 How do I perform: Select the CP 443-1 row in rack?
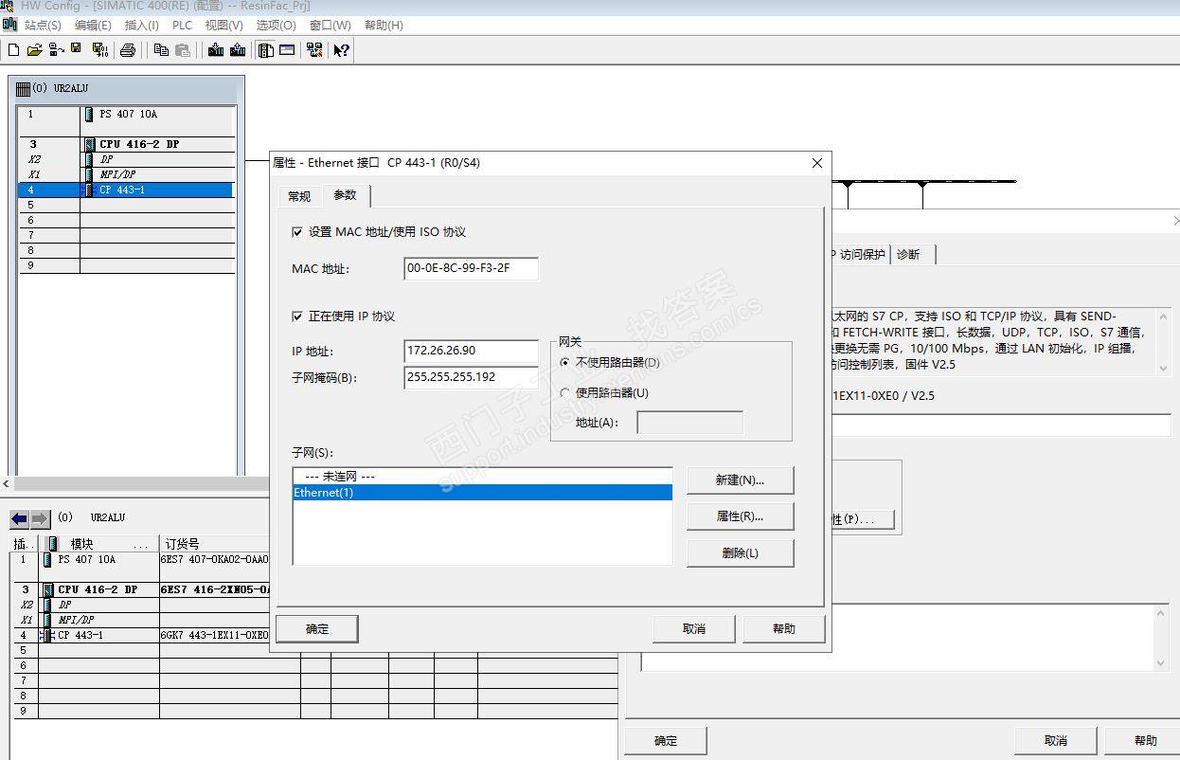(125, 190)
